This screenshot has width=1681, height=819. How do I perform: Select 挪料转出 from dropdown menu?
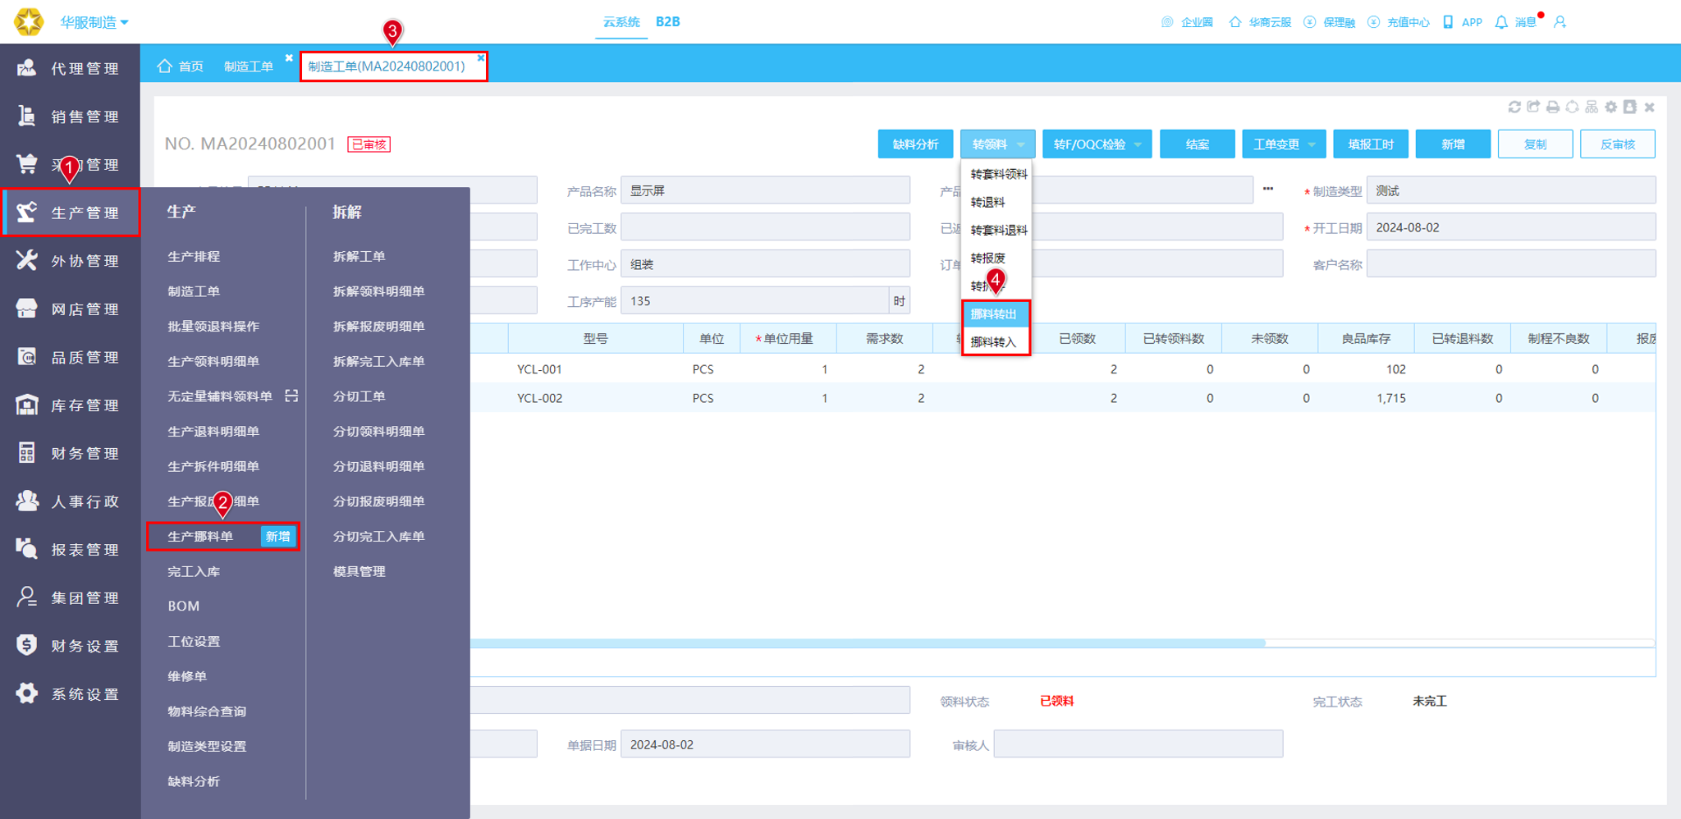[996, 313]
